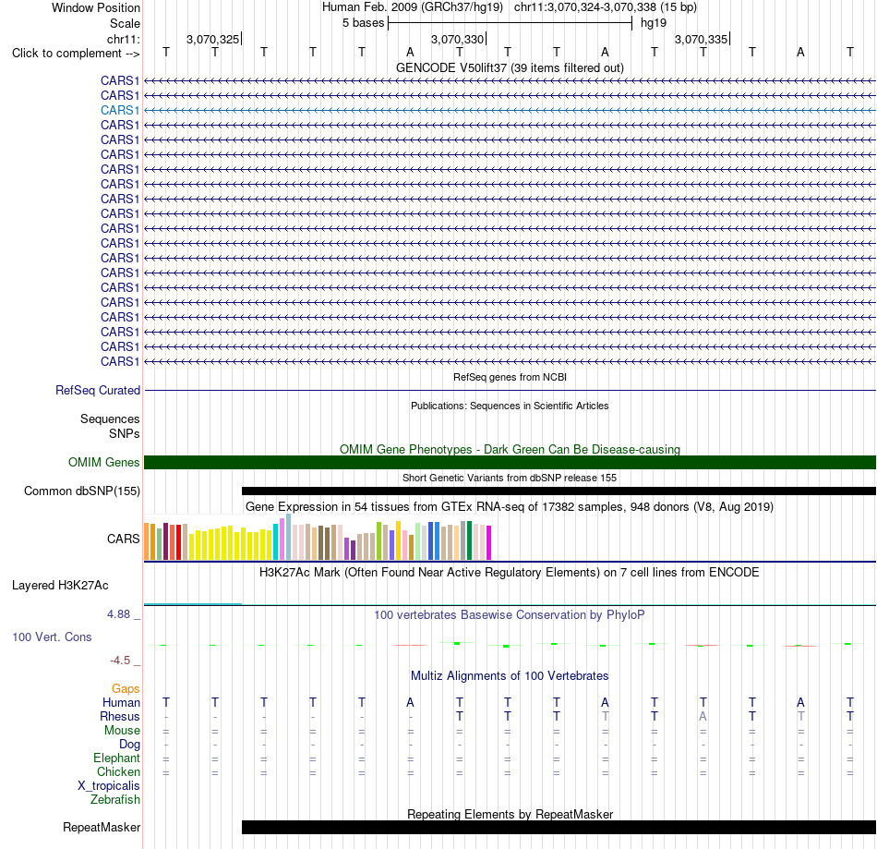The height and width of the screenshot is (849, 877).
Task: Click the RefSeq Curated gene line
Action: point(510,390)
